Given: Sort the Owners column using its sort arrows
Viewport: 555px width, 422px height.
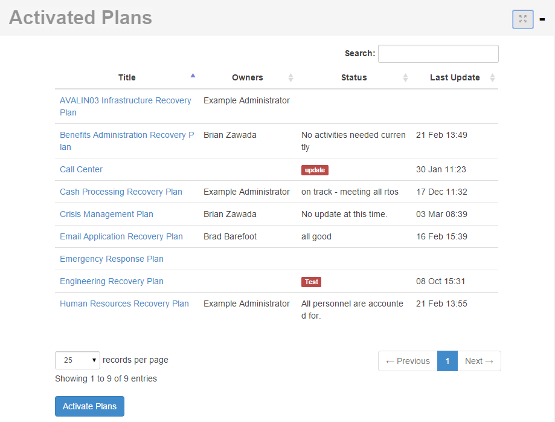Looking at the screenshot, I should click(290, 77).
